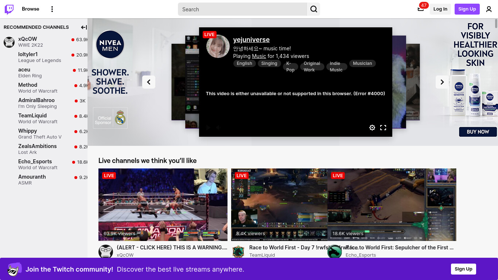
Task: Select the English tag
Action: [244, 63]
